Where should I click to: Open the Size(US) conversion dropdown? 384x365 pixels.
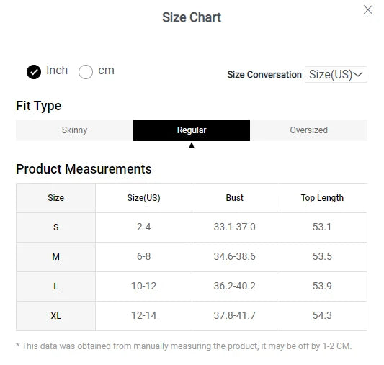[336, 74]
